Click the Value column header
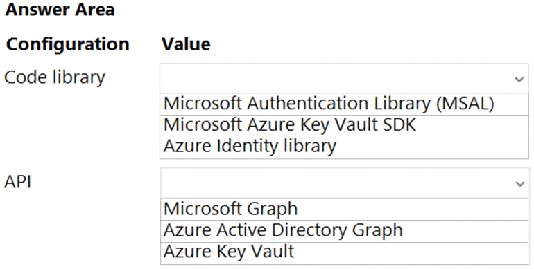The height and width of the screenshot is (269, 534). (186, 44)
